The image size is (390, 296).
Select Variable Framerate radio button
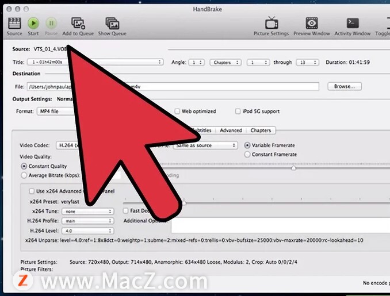pos(247,145)
